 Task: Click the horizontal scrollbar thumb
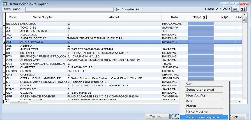click(x=19, y=102)
